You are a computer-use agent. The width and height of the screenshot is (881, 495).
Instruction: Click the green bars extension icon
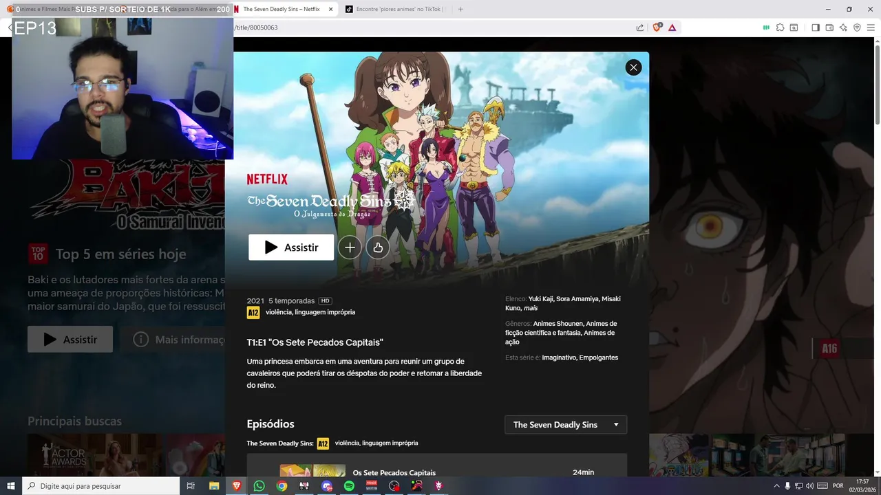[x=766, y=27]
